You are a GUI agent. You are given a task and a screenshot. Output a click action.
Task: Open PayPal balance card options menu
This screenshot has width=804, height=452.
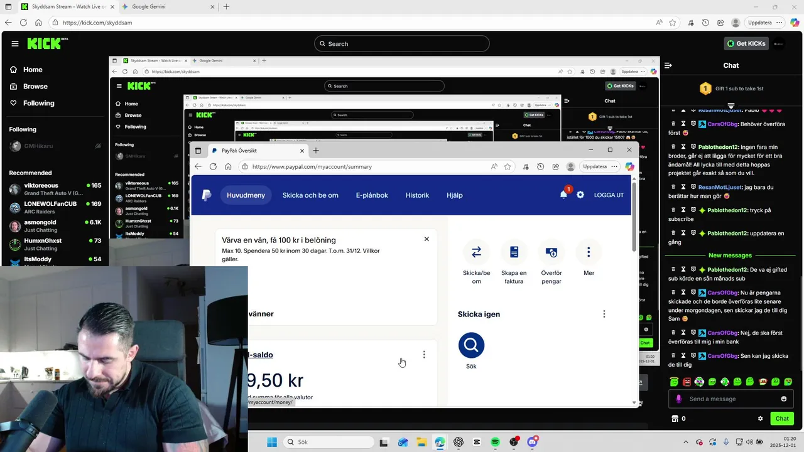[424, 355]
